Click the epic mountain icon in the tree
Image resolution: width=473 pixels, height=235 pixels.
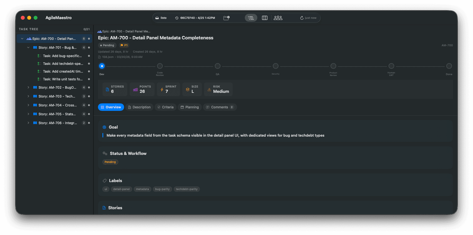(x=29, y=39)
